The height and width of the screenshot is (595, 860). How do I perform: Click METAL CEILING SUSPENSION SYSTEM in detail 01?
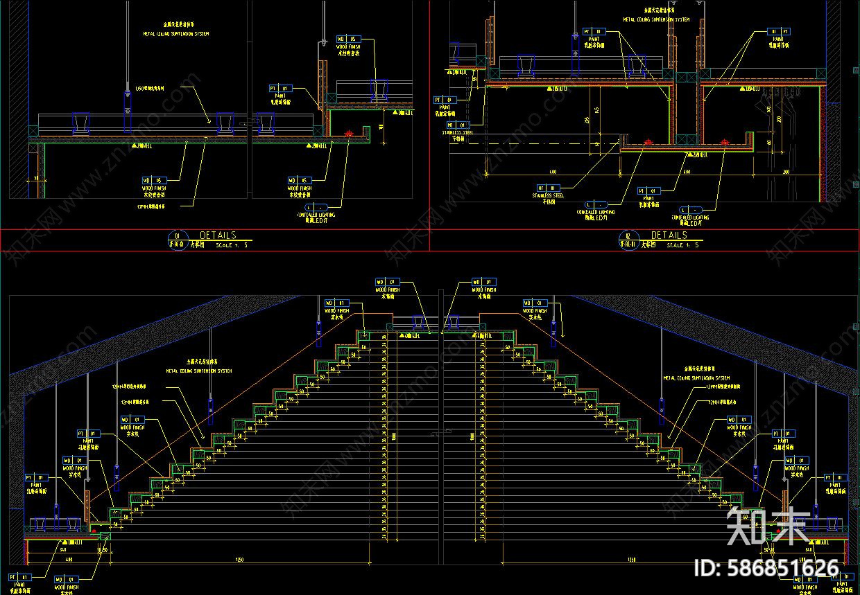click(176, 33)
